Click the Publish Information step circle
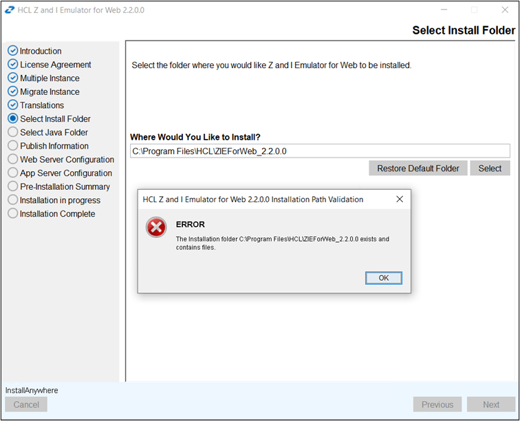This screenshot has height=421, width=520. click(x=12, y=146)
